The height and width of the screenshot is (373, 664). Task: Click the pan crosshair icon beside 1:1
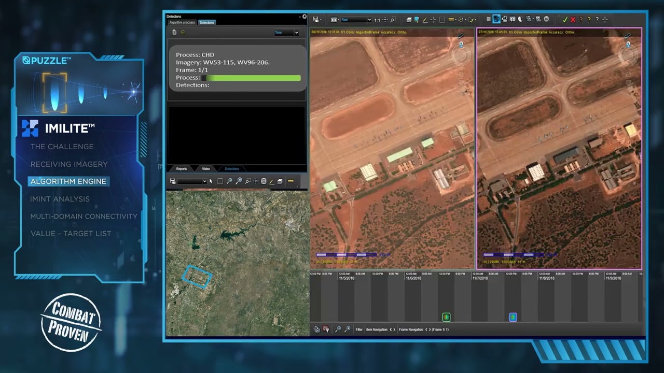pos(385,20)
